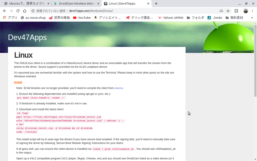Show hidden bookmarks with the chevron
Viewport: 257px width, 161px height.
coord(252,18)
